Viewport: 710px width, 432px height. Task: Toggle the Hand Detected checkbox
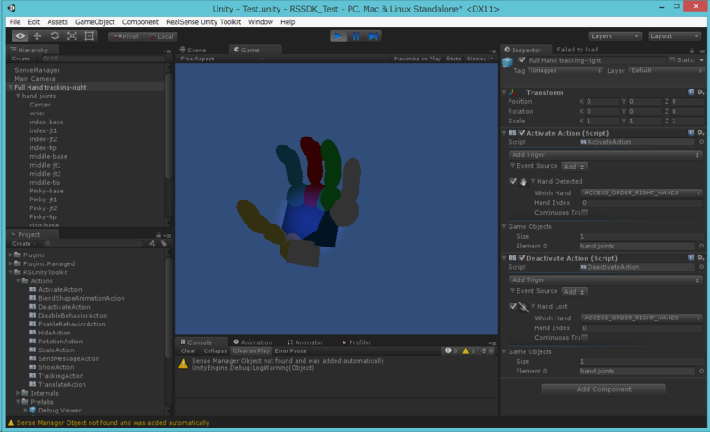pos(513,181)
